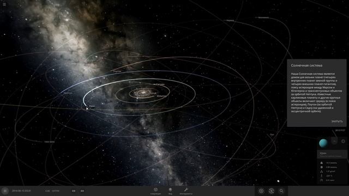The image size is (349, 196).
Task: Click the Солнечная система panel title
Action: coord(306,65)
